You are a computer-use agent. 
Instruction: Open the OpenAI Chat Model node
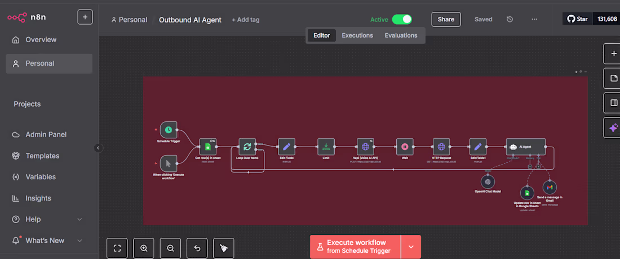tap(488, 181)
